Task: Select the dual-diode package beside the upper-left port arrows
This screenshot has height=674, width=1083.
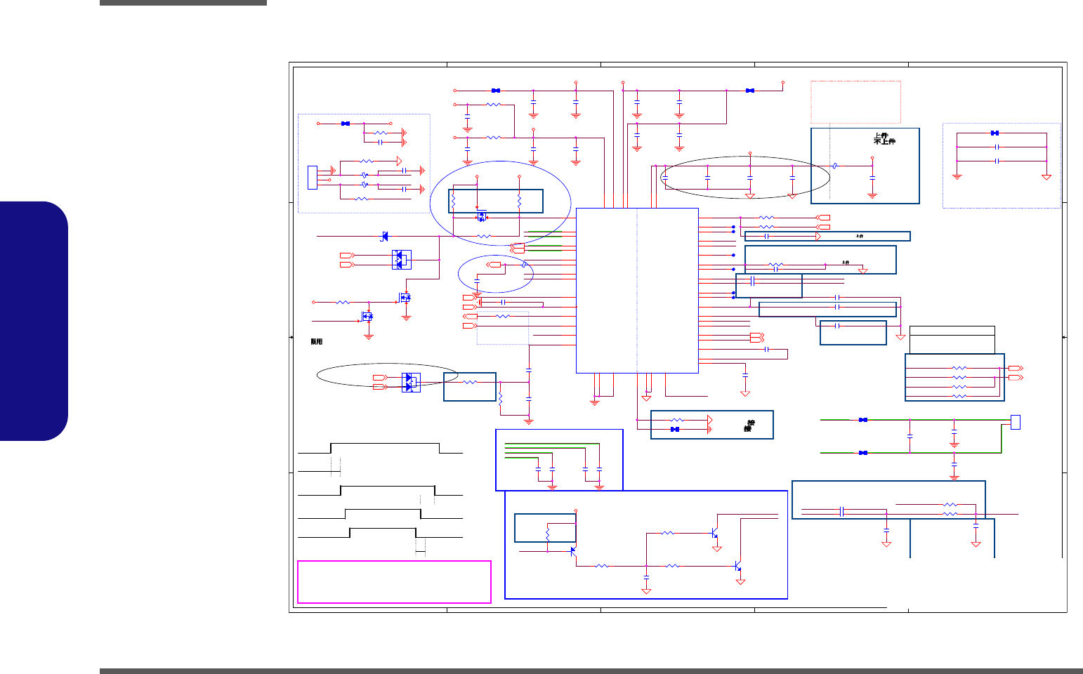Action: coord(402,260)
